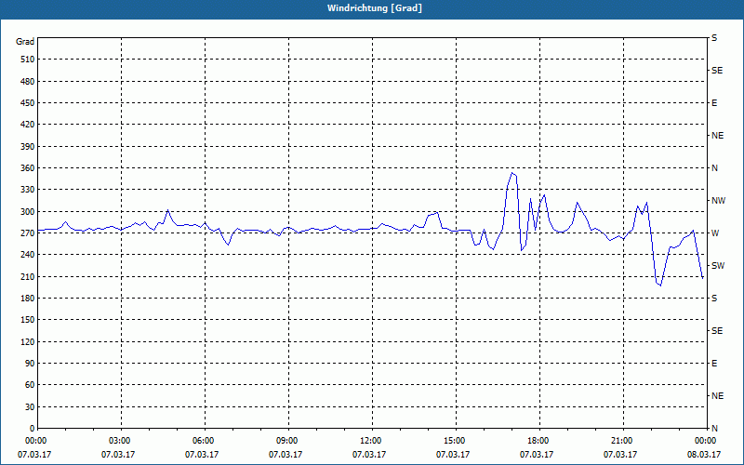Select the "E" compass label level with 90

[x=714, y=364]
